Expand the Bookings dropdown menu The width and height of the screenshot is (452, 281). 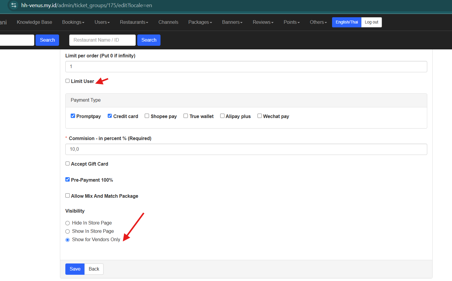[73, 22]
